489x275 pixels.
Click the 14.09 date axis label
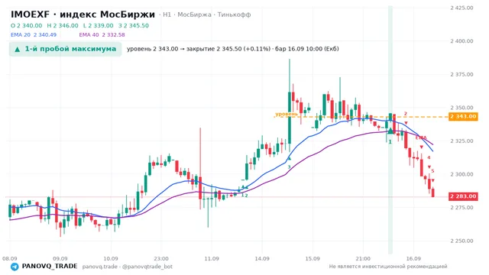[x=262, y=259]
